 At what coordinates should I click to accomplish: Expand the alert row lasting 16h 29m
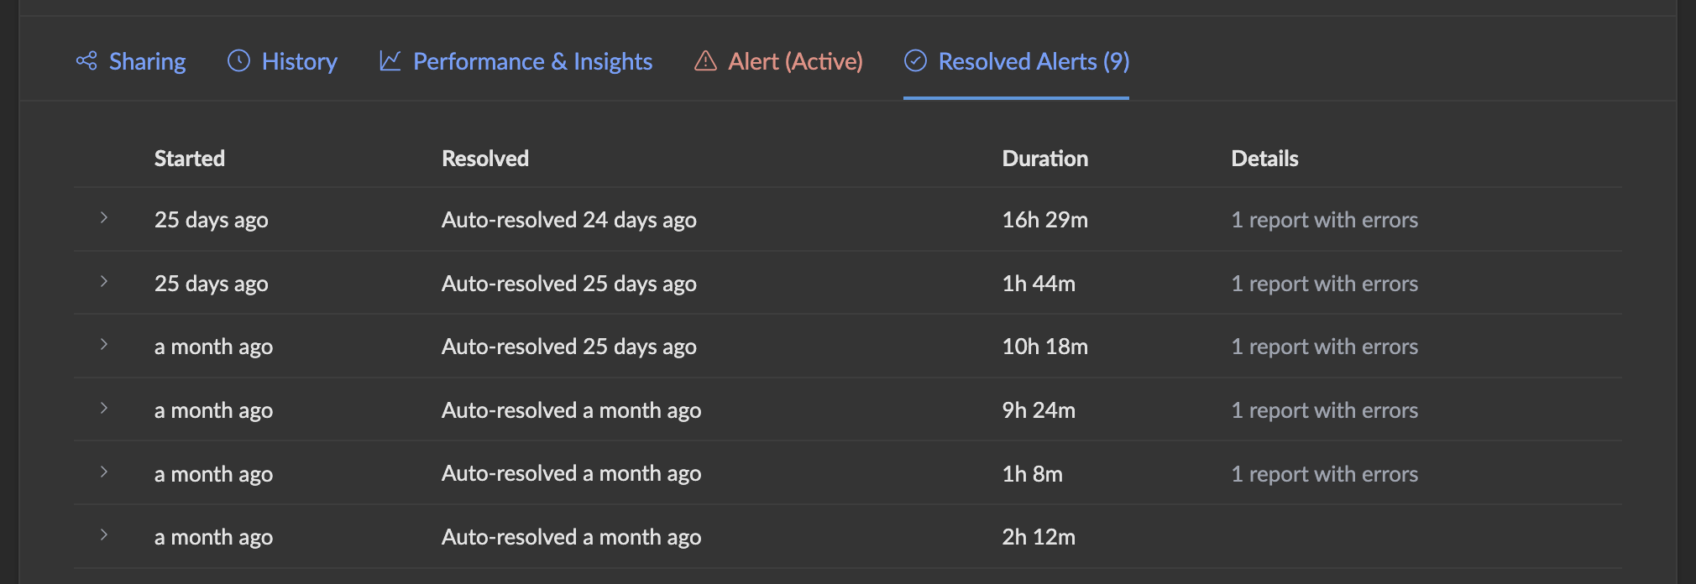pyautogui.click(x=104, y=217)
